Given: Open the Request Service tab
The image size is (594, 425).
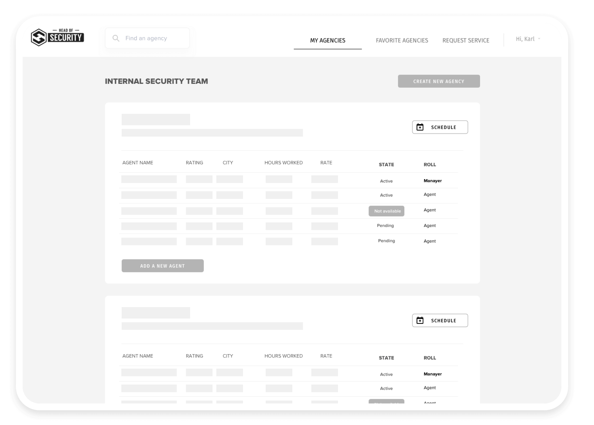Looking at the screenshot, I should coord(466,41).
